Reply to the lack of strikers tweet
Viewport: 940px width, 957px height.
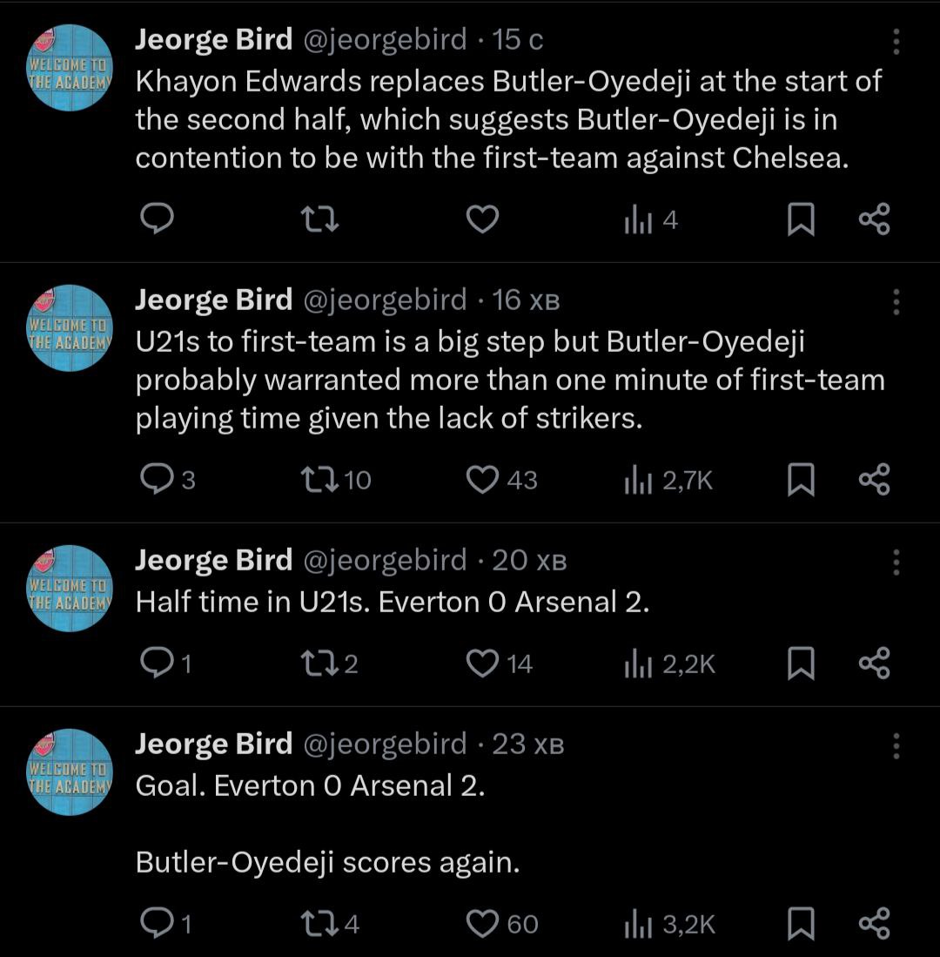pos(158,480)
